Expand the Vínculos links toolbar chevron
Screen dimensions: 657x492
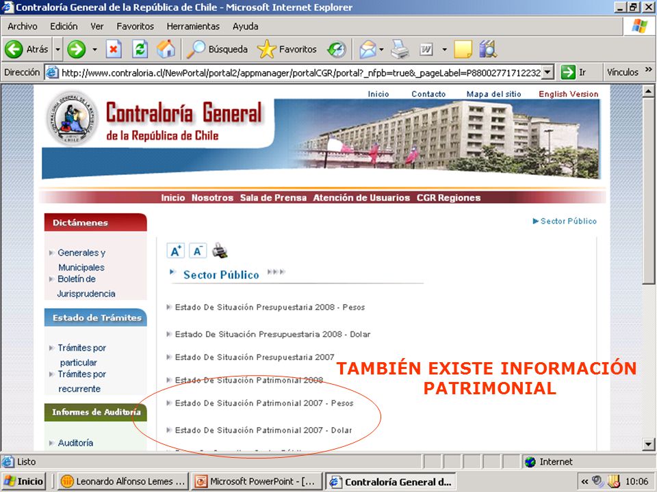(x=649, y=70)
